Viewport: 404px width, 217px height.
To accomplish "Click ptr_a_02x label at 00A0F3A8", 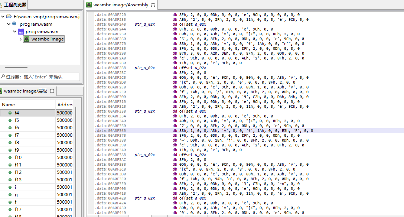I will (x=145, y=155).
